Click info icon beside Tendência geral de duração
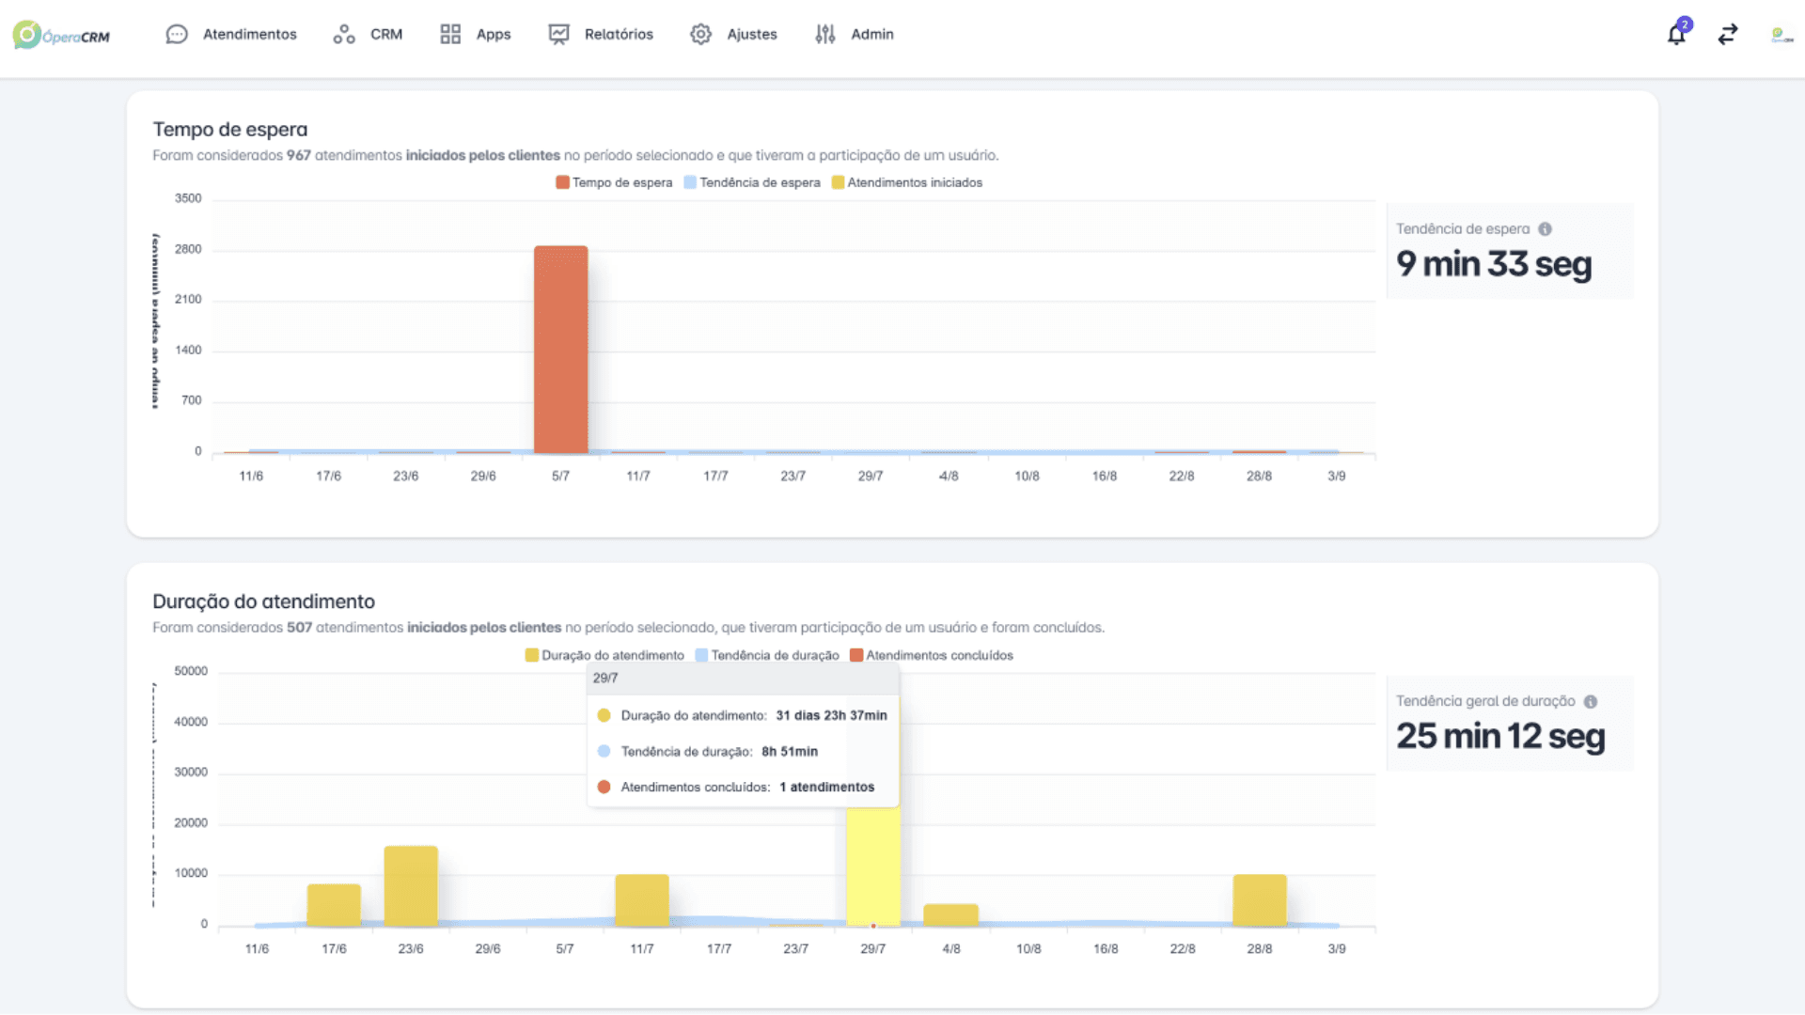 pos(1591,702)
